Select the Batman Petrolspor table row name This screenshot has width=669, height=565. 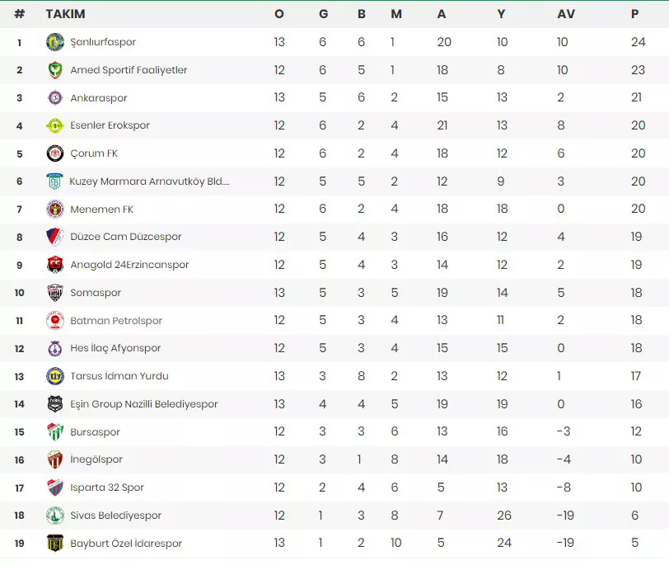point(116,321)
